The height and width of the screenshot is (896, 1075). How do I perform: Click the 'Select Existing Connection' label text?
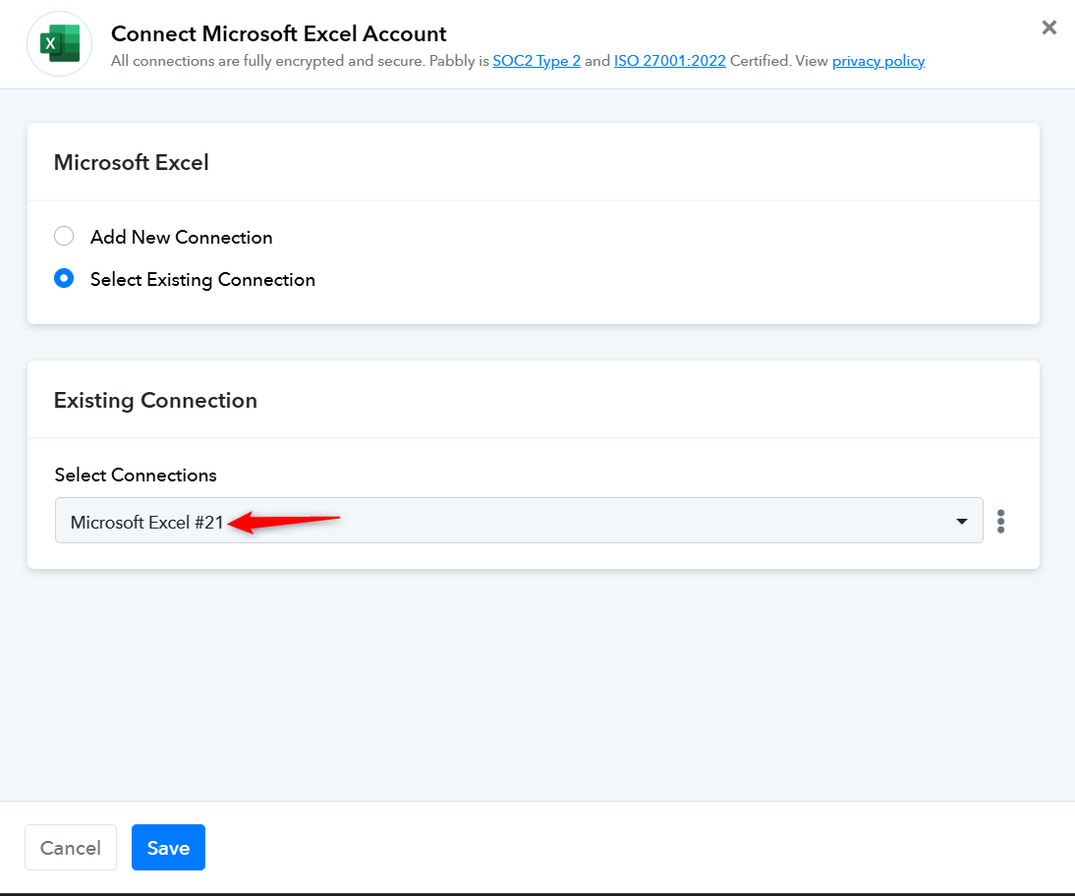(x=202, y=280)
